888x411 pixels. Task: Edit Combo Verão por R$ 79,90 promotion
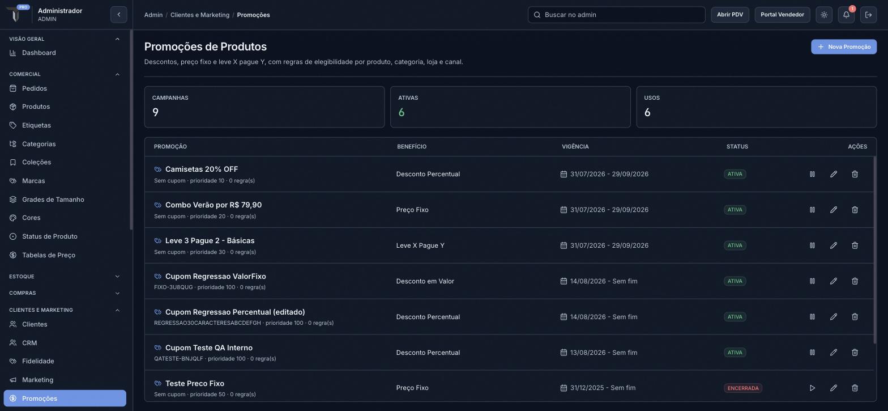point(834,210)
